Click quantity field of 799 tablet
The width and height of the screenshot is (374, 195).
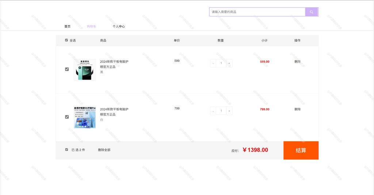pos(221,111)
